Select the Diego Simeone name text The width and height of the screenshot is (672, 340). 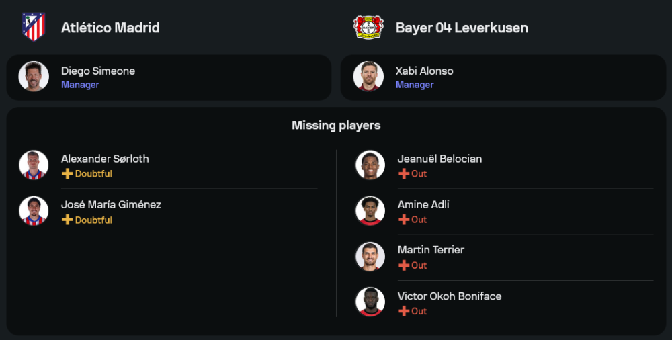[x=98, y=71]
